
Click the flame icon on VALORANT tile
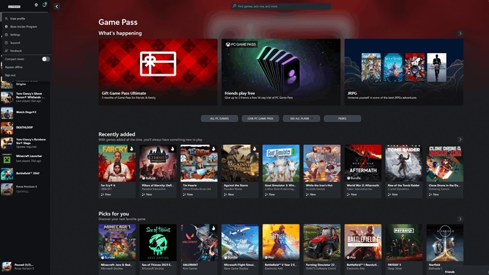(213, 228)
